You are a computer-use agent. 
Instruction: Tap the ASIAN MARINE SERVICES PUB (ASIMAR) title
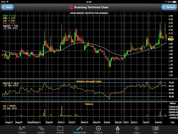point(89,13)
